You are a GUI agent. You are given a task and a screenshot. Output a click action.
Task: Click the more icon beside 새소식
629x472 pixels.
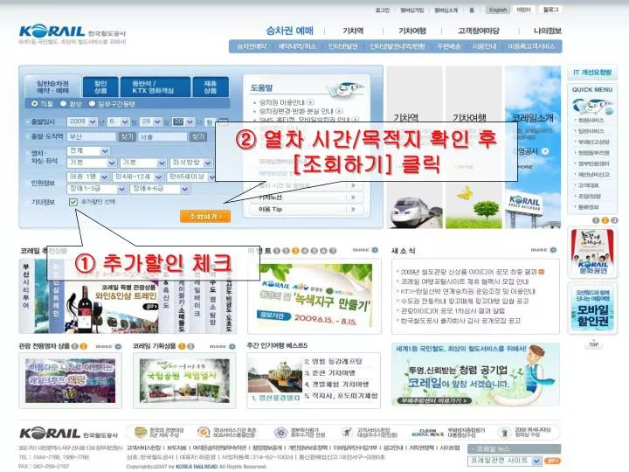pyautogui.click(x=543, y=250)
